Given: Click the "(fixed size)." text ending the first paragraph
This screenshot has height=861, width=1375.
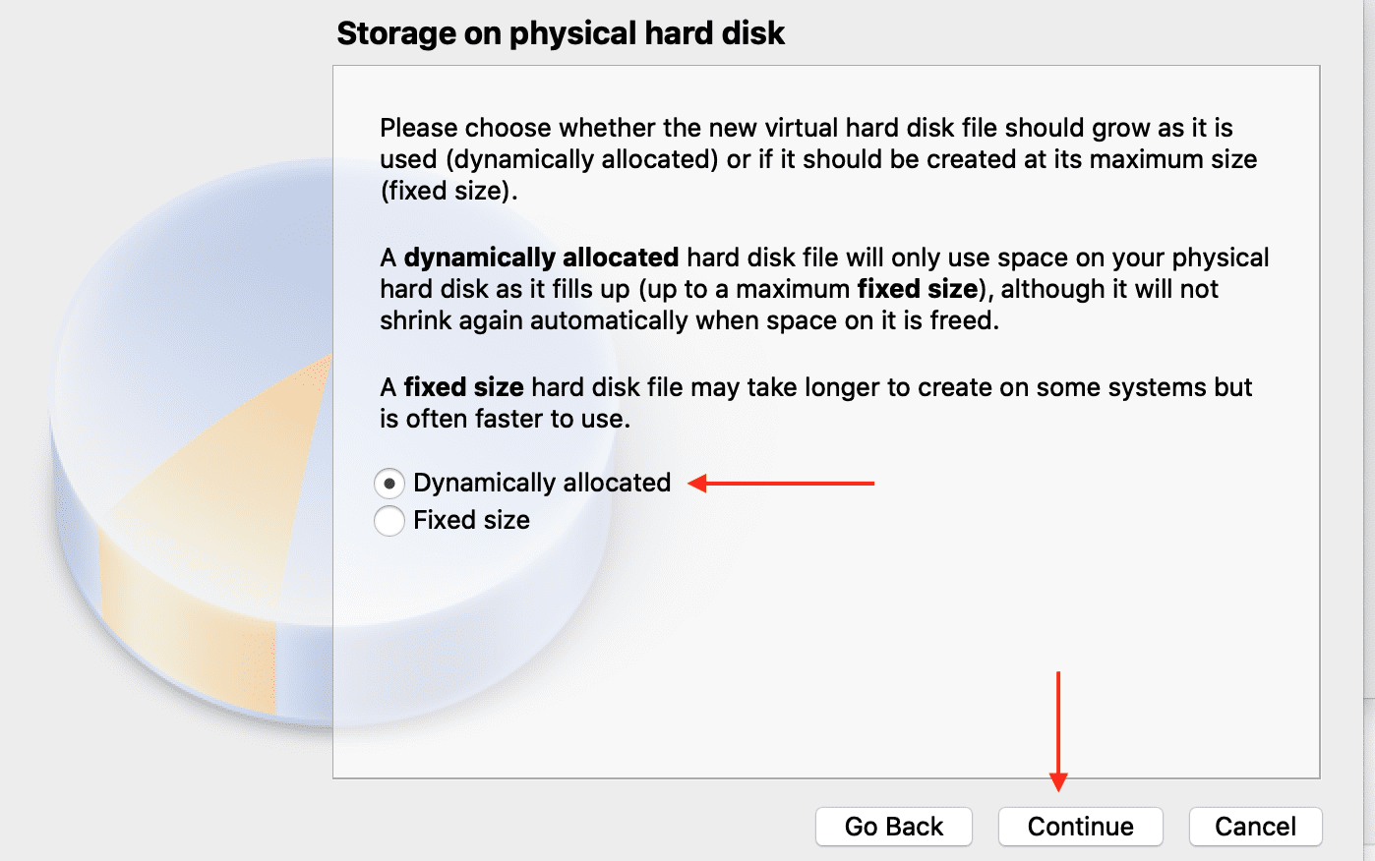Looking at the screenshot, I should point(448,191).
